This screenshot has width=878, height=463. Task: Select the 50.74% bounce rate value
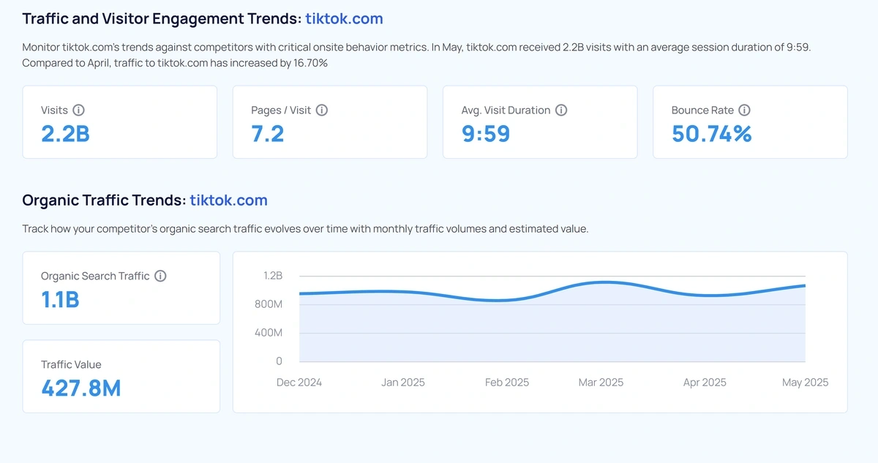711,134
